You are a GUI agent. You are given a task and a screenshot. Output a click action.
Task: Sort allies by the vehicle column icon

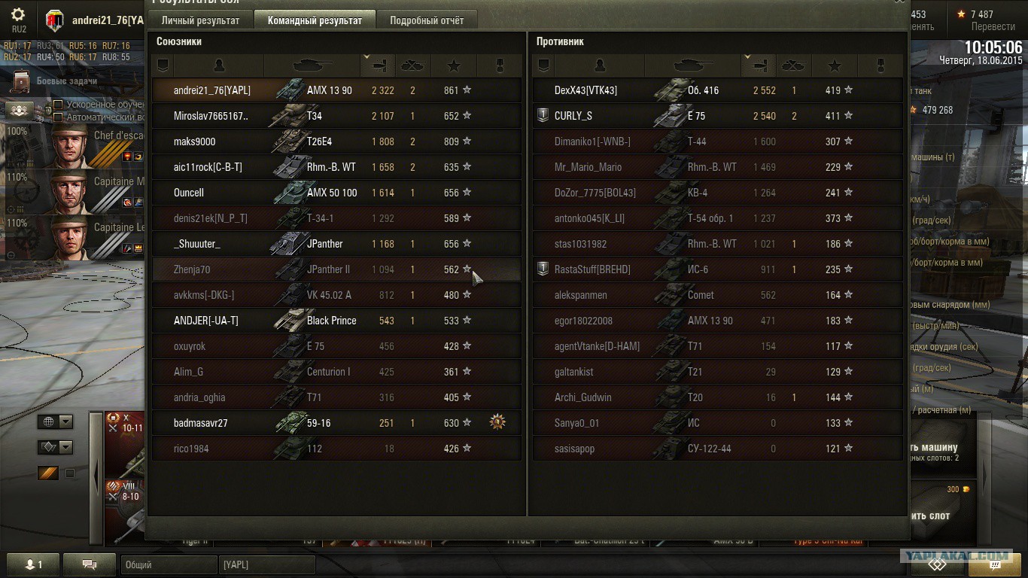click(x=312, y=66)
